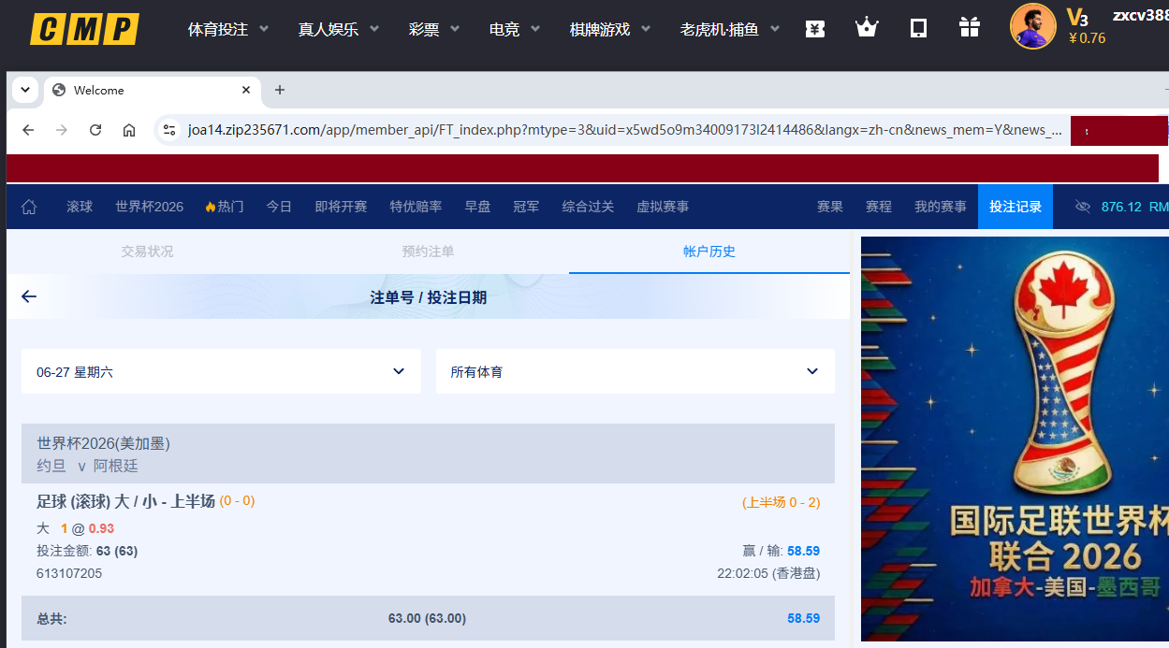Select 特优赔率 in the sports nav
The image size is (1169, 648).
point(416,207)
